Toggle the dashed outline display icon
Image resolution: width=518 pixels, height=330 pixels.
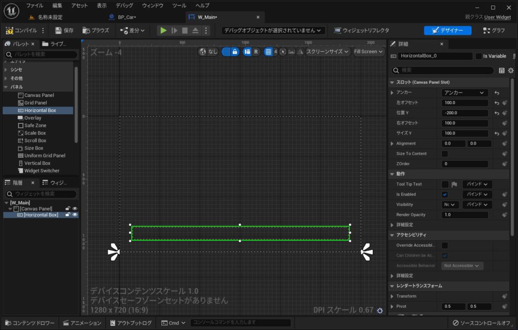coord(226,52)
